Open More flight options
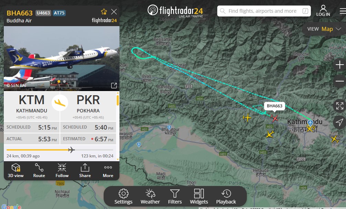 pyautogui.click(x=108, y=171)
